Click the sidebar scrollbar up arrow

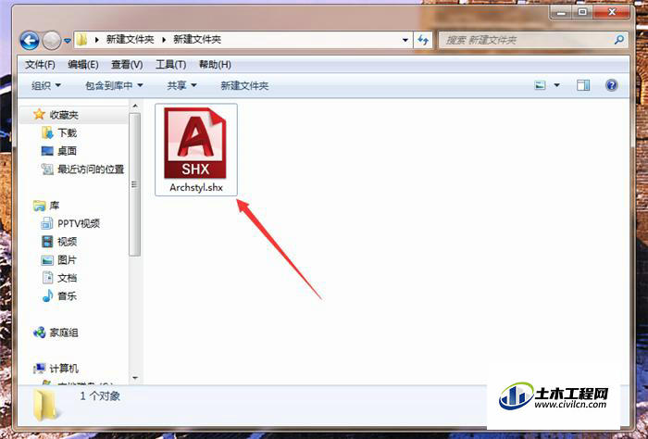135,107
